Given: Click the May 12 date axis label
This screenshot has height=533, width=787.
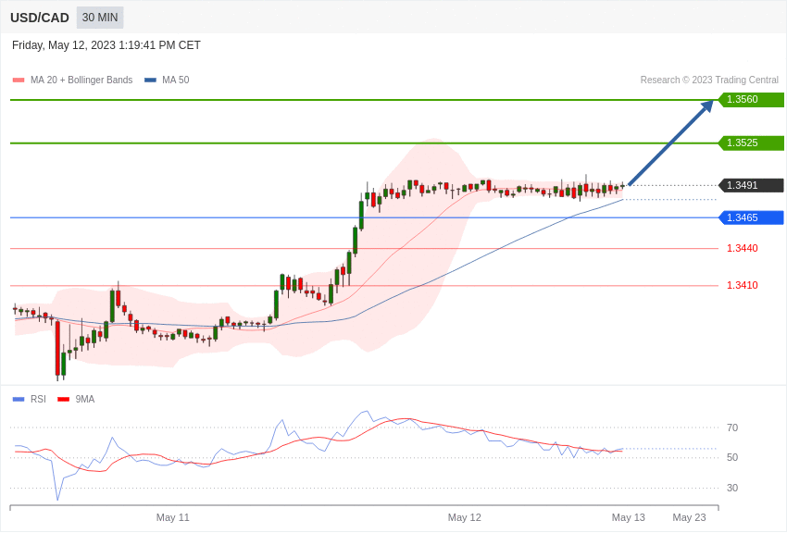Looking at the screenshot, I should coord(464,517).
